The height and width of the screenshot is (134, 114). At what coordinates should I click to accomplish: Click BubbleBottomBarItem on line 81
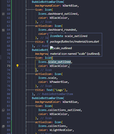(47, 98)
